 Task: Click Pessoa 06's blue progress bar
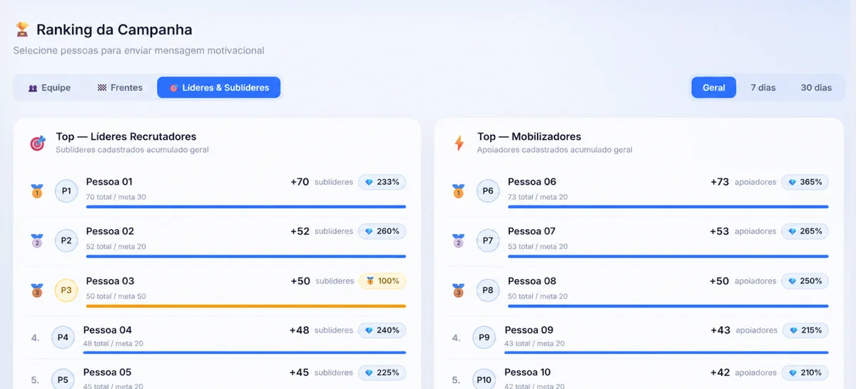point(668,207)
